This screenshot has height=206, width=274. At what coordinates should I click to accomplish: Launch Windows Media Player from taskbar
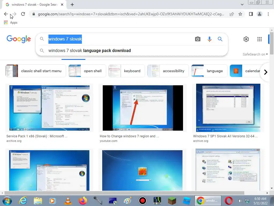coord(53,201)
